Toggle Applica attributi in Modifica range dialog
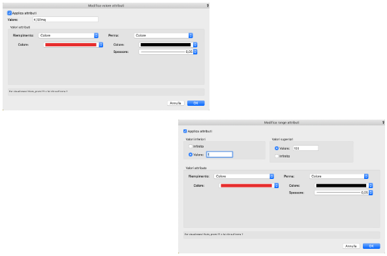Viewport: 387px width, 256px height. (185, 131)
